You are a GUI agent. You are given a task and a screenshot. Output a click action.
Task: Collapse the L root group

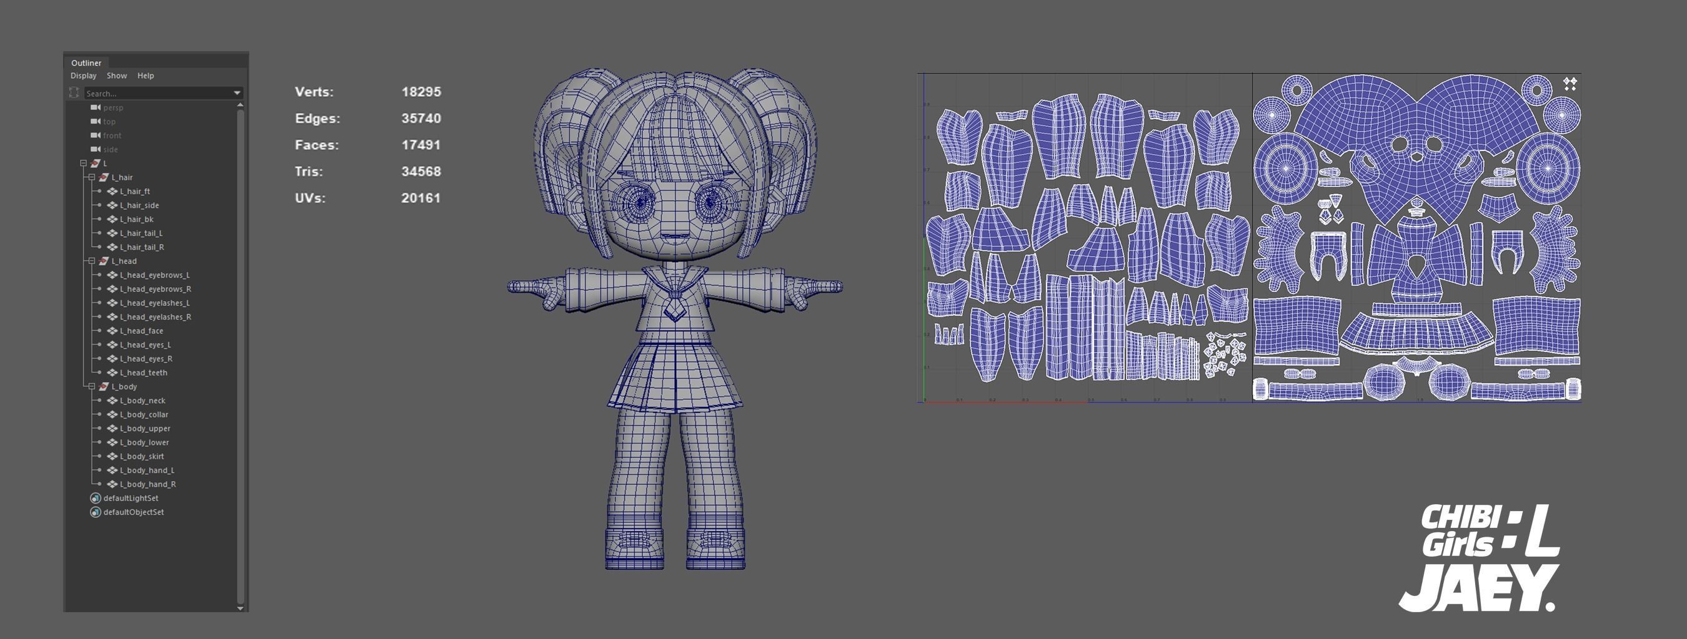[83, 163]
